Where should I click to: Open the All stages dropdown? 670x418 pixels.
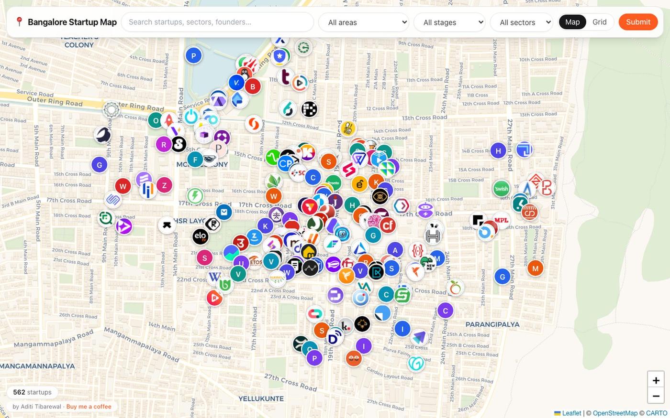click(449, 22)
